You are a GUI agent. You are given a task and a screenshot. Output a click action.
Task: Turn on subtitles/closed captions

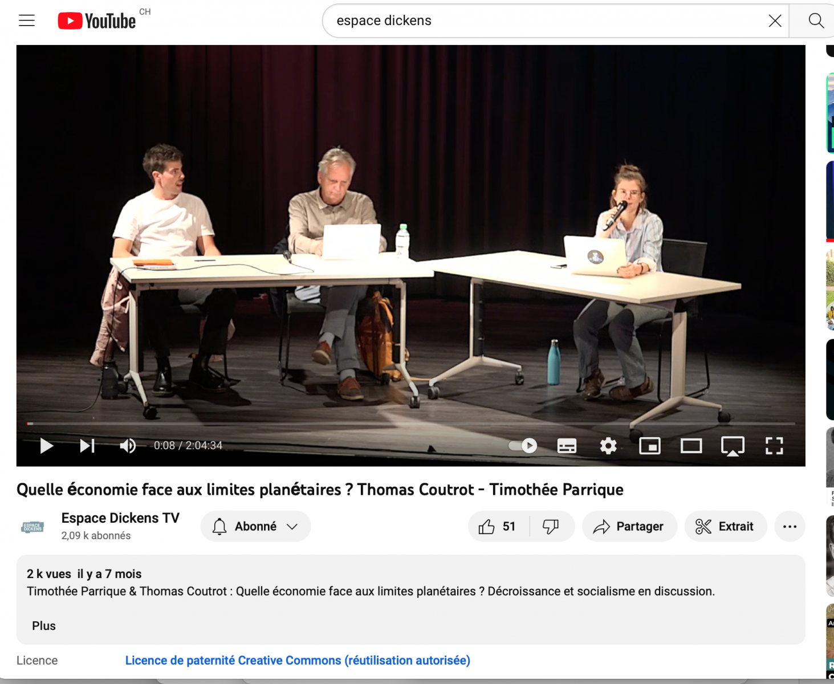pos(567,446)
